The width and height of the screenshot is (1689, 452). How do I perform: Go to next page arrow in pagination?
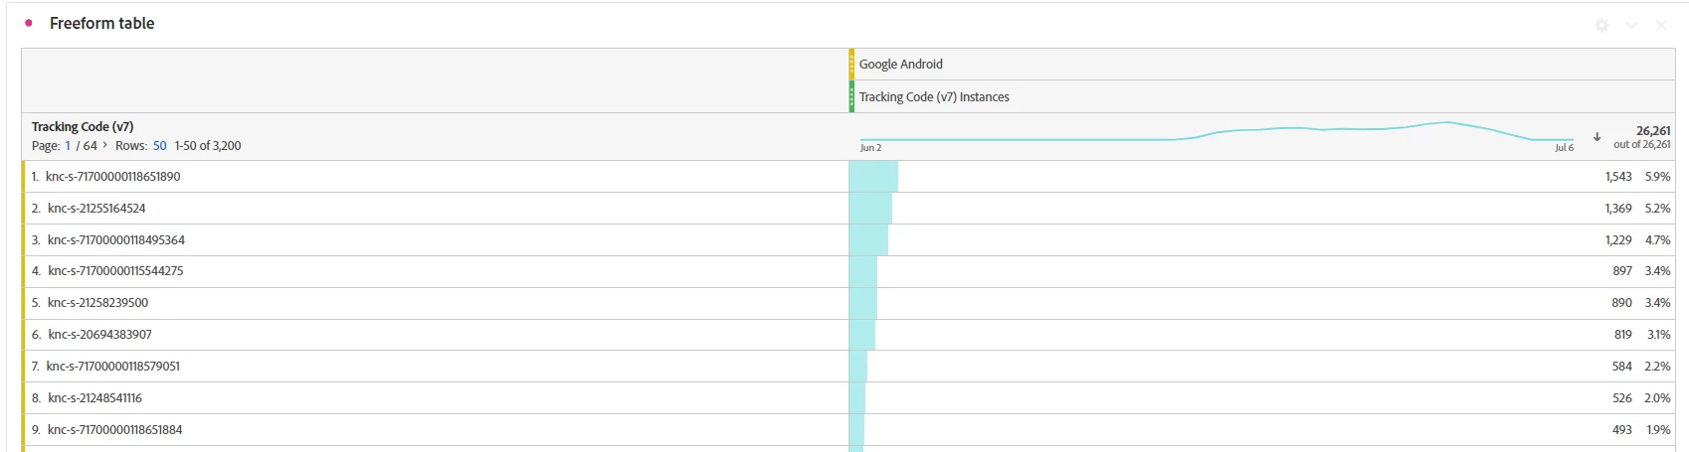click(105, 145)
